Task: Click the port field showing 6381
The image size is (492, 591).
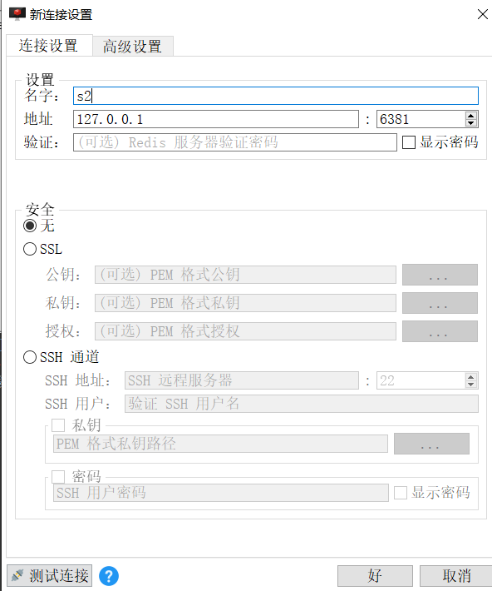Action: [x=421, y=120]
